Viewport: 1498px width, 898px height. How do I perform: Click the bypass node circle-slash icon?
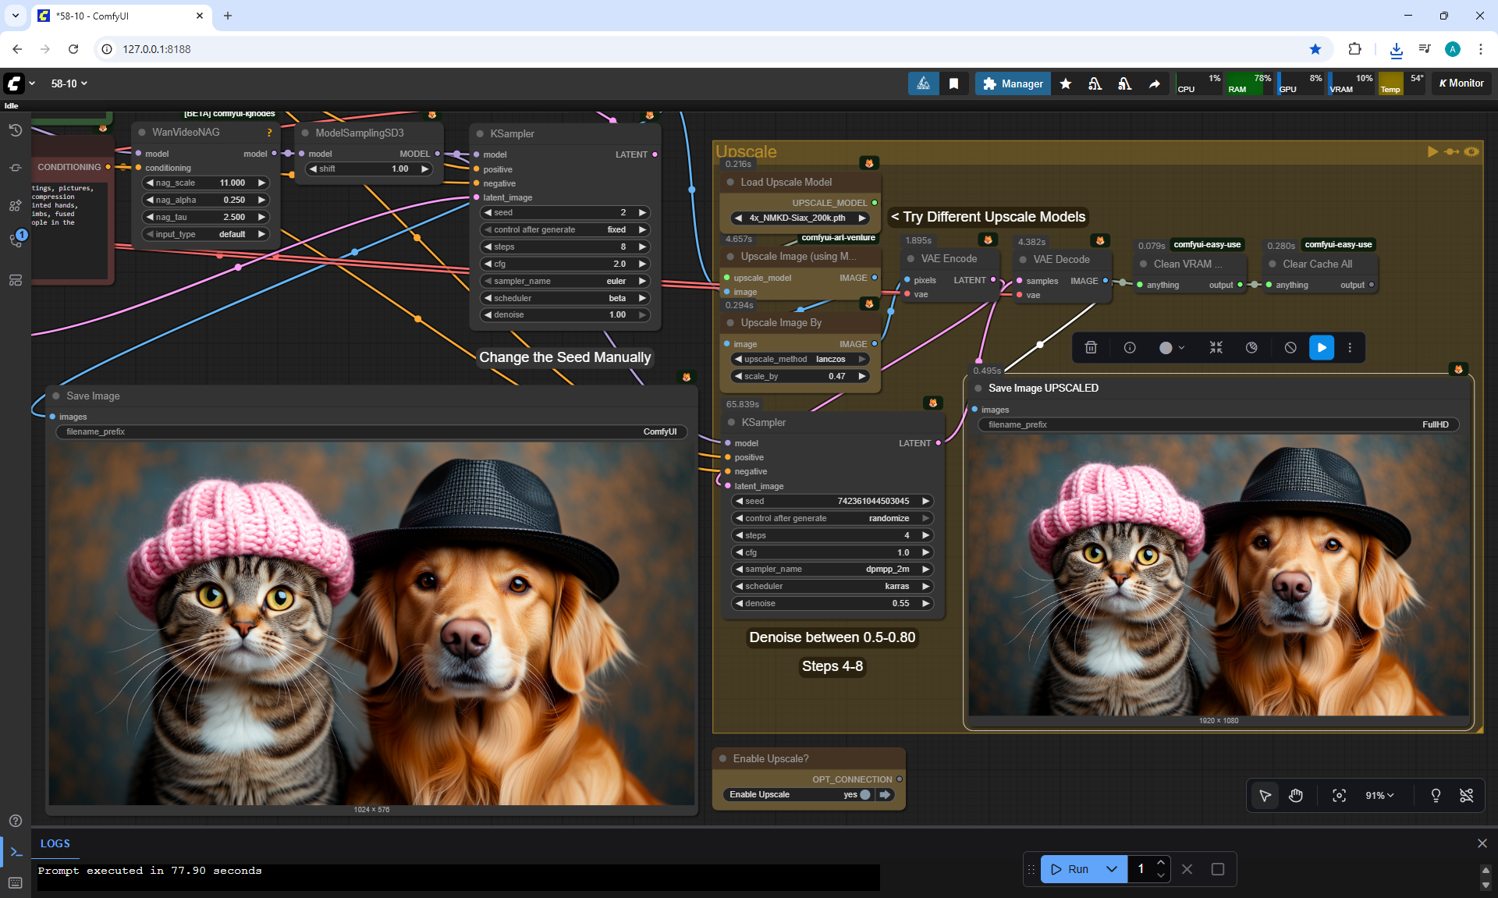tap(1290, 348)
